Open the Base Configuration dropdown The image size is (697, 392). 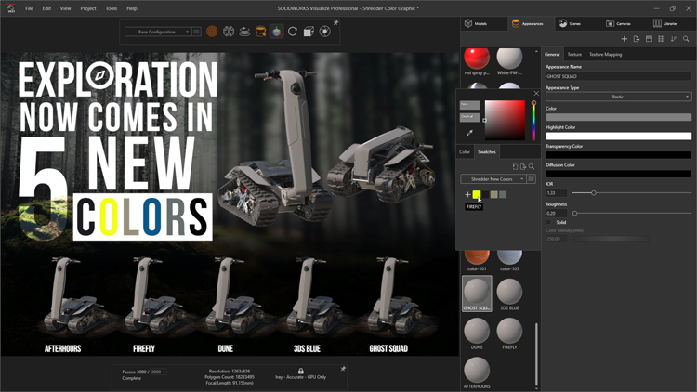(x=158, y=32)
